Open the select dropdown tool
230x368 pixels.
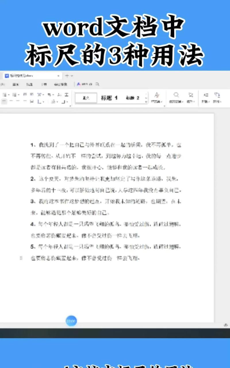coord(190,98)
